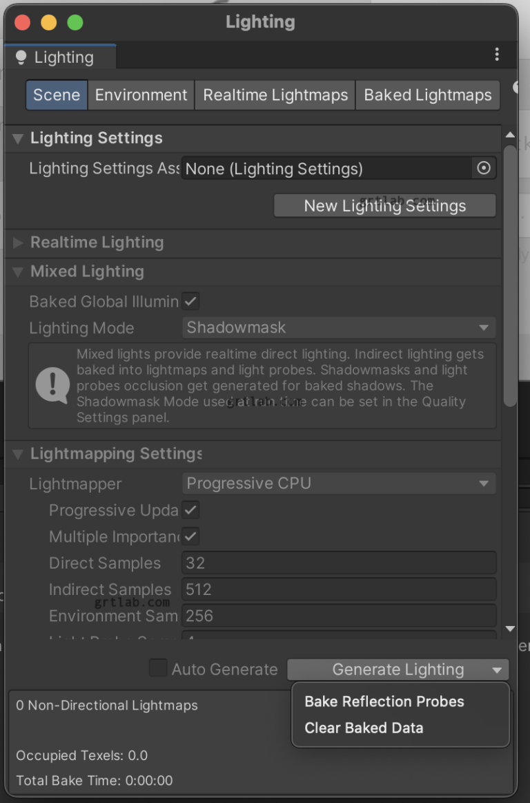Click the scrollbar down arrow
The width and height of the screenshot is (530, 803).
tap(510, 629)
